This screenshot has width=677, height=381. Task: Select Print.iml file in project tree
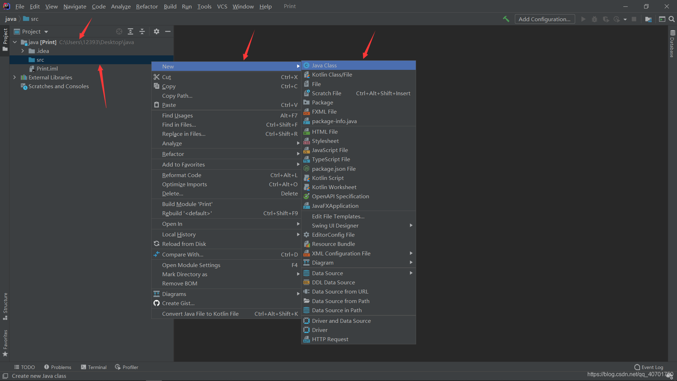(47, 68)
